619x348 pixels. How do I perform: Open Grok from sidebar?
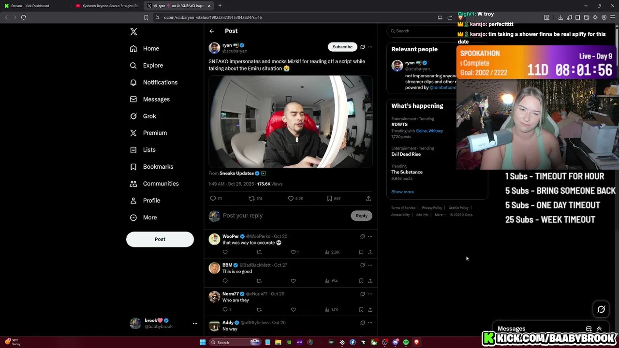143,116
